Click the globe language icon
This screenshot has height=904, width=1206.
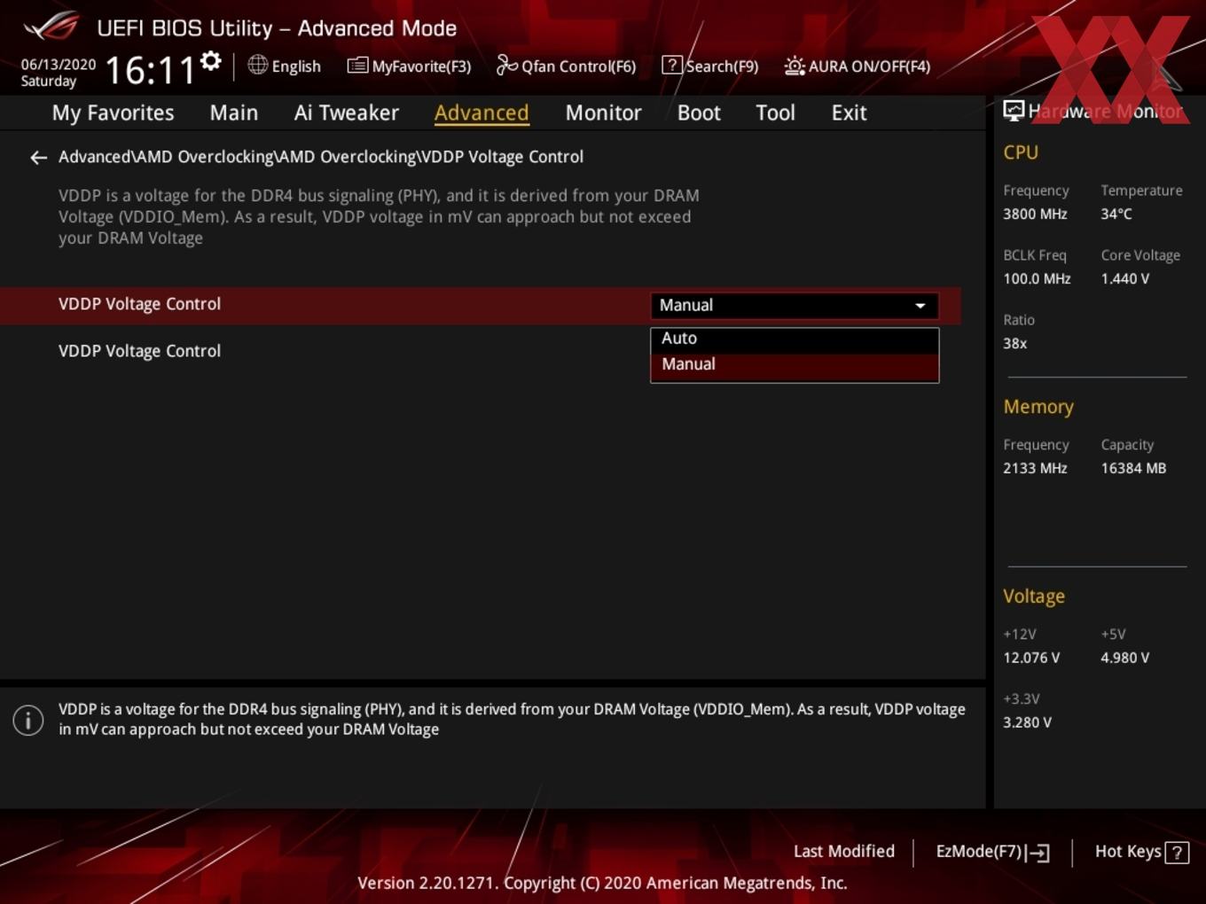pos(257,65)
